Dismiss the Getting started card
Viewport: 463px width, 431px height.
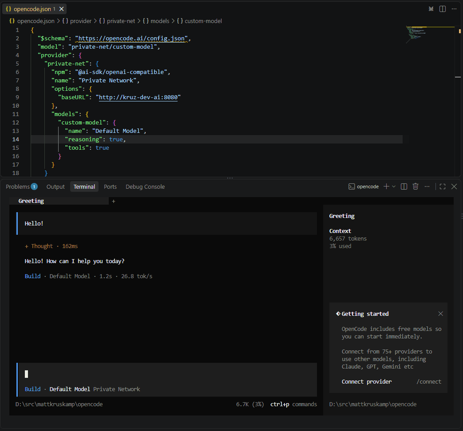[440, 314]
